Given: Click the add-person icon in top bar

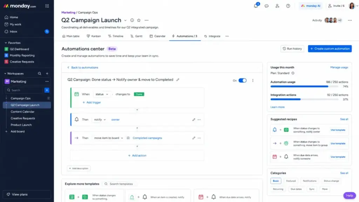Looking at the screenshot, I should click(277, 6).
